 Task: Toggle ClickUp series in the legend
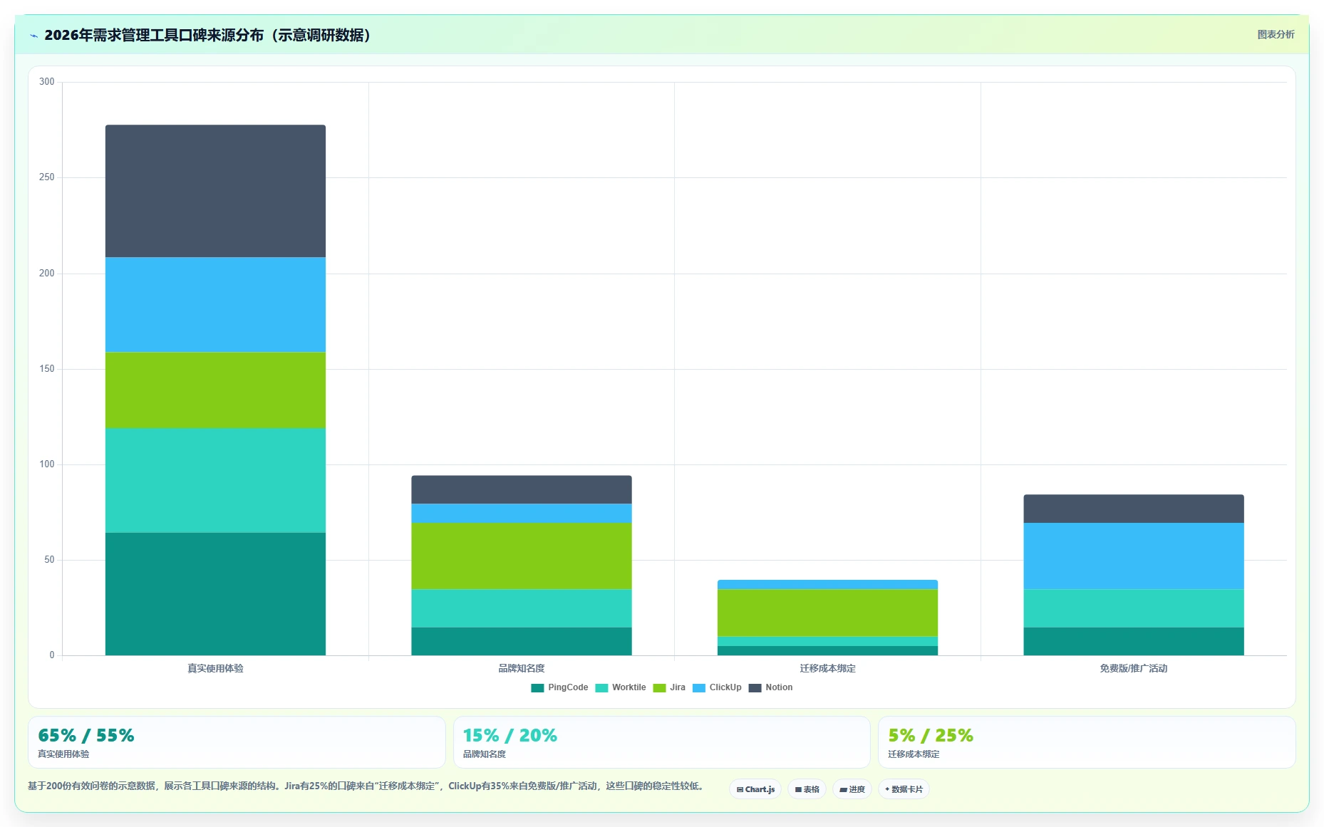click(717, 687)
